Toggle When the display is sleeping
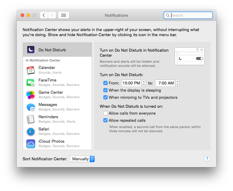The width and height of the screenshot is (233, 191). click(105, 90)
